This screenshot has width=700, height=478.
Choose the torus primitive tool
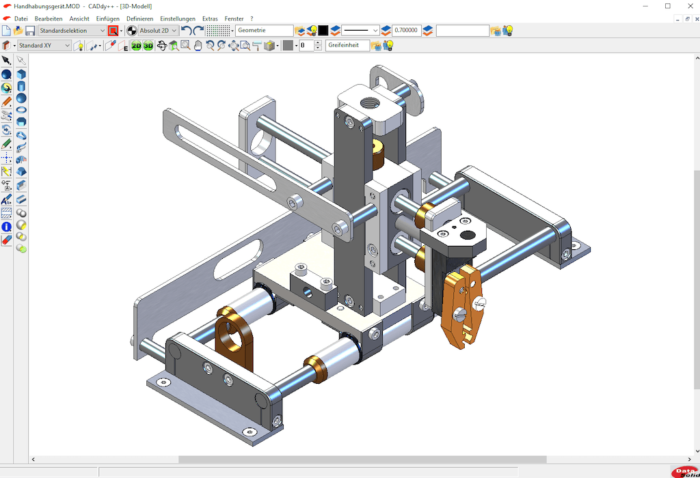click(x=21, y=110)
